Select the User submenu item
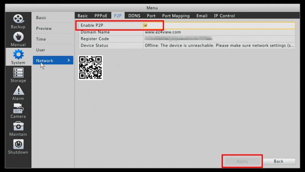The height and width of the screenshot is (172, 305). point(41,50)
